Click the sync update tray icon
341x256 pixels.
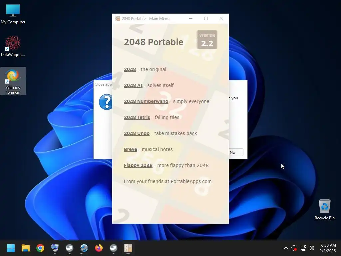(294, 248)
